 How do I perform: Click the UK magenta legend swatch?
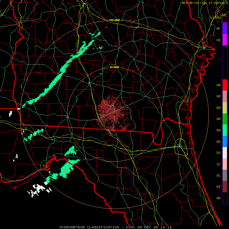[x=225, y=40]
